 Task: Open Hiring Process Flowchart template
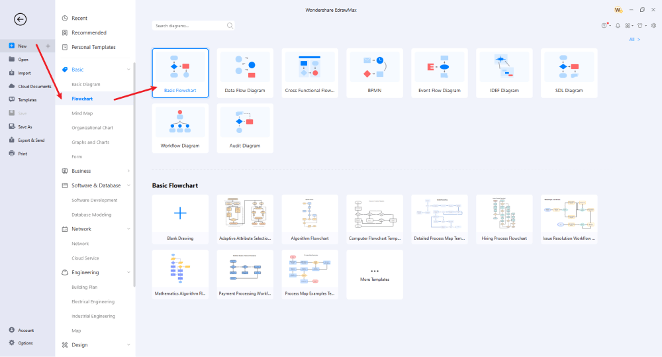click(x=504, y=219)
